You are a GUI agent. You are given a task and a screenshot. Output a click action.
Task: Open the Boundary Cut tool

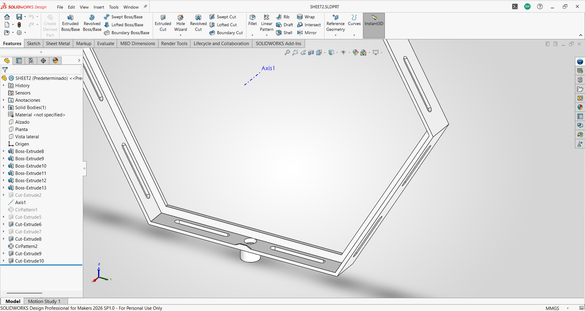pos(226,33)
